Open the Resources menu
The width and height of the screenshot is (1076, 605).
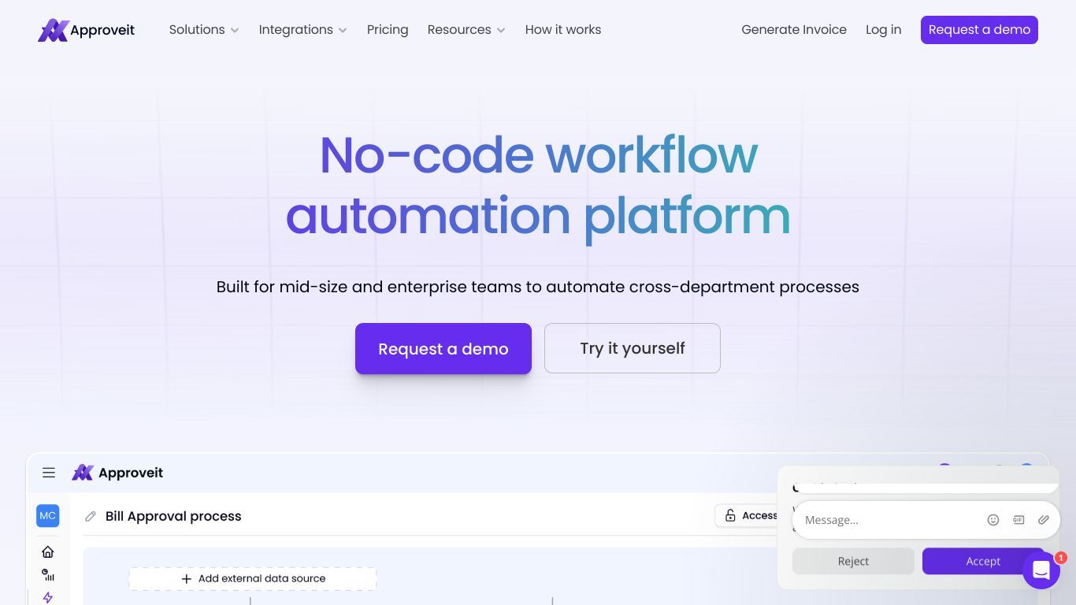tap(459, 30)
